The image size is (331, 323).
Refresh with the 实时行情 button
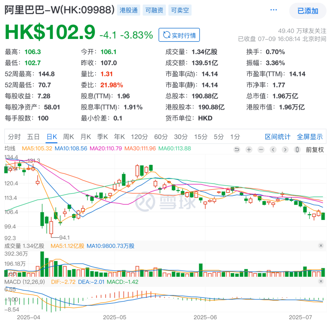click(x=179, y=35)
